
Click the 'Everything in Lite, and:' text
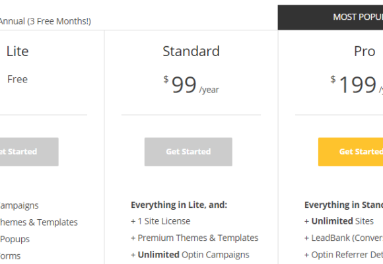179,205
